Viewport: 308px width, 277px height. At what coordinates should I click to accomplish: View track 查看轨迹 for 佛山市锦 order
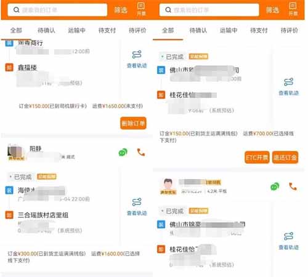[288, 241]
